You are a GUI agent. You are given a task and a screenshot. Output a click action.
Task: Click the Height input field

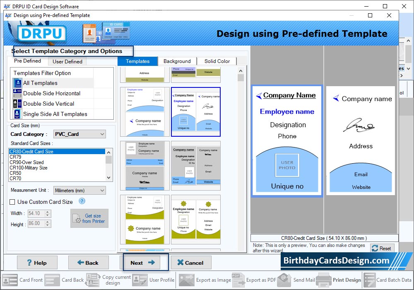point(36,223)
